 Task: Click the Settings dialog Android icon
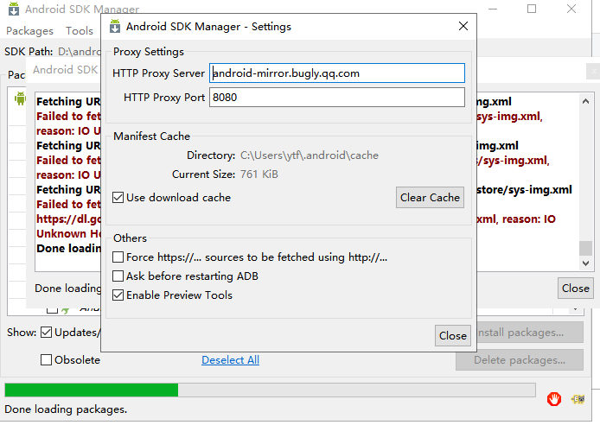point(115,27)
